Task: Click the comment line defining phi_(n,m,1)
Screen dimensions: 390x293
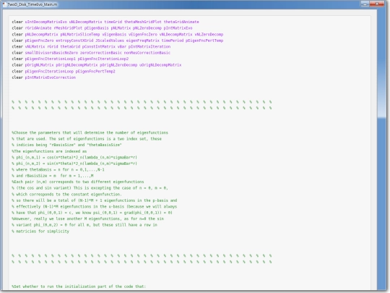Action: pos(74,158)
